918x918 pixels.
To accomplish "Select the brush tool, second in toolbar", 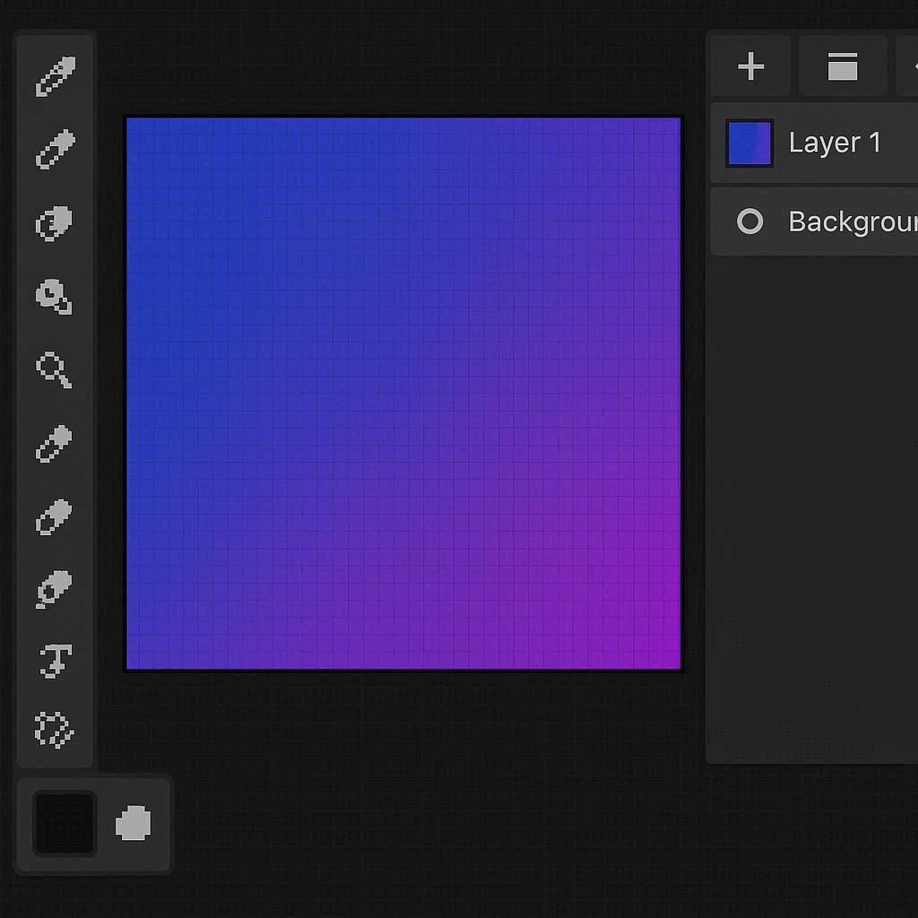I will (x=56, y=150).
